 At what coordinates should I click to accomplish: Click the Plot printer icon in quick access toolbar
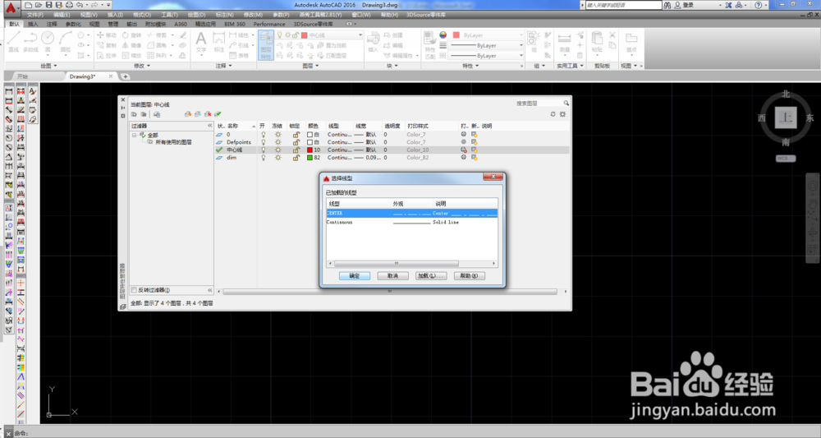69,5
